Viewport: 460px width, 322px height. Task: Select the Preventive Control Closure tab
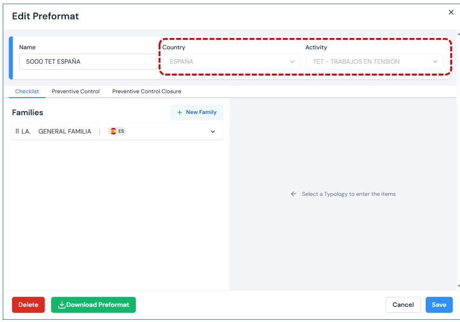[147, 91]
